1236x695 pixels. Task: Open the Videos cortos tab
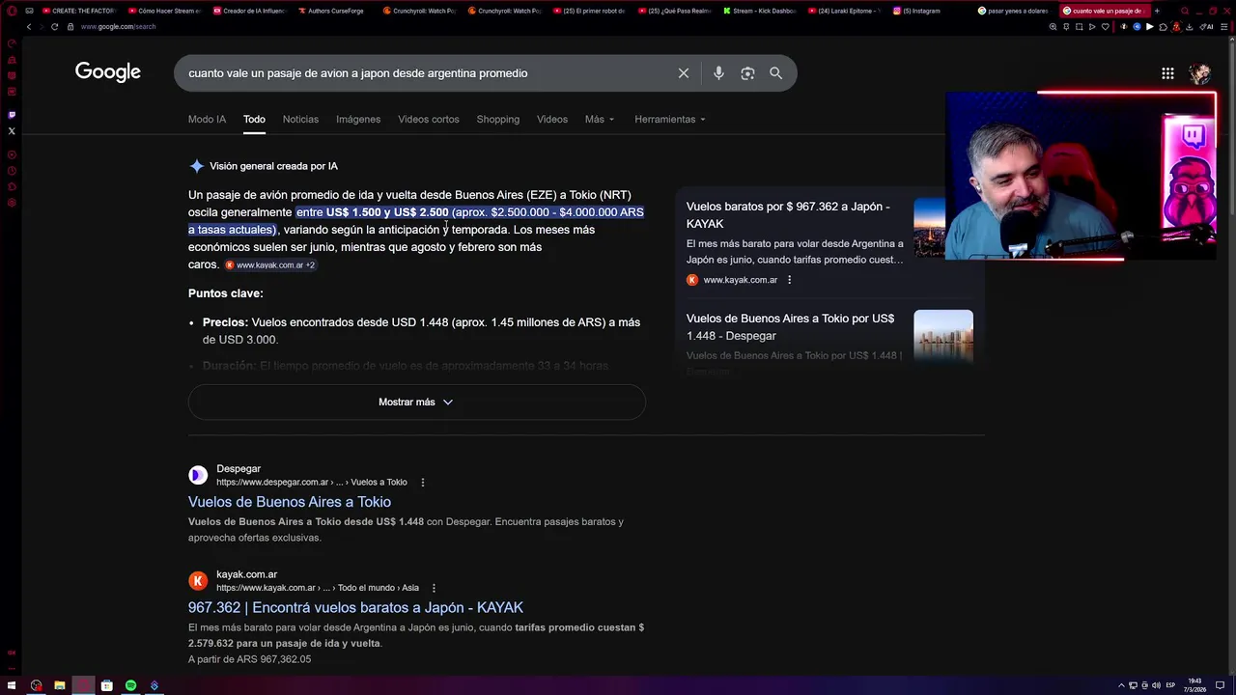[429, 120]
